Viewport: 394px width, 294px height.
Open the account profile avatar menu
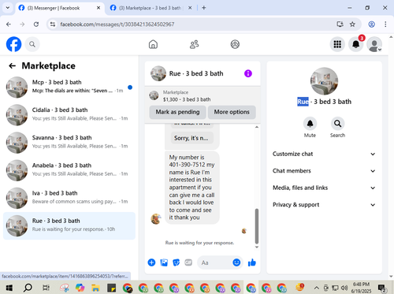click(x=374, y=44)
